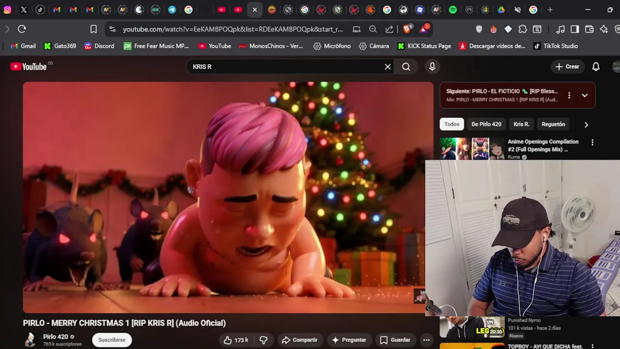Open Anime Openings Compilation #2 title
This screenshot has width=620, height=349.
543,145
